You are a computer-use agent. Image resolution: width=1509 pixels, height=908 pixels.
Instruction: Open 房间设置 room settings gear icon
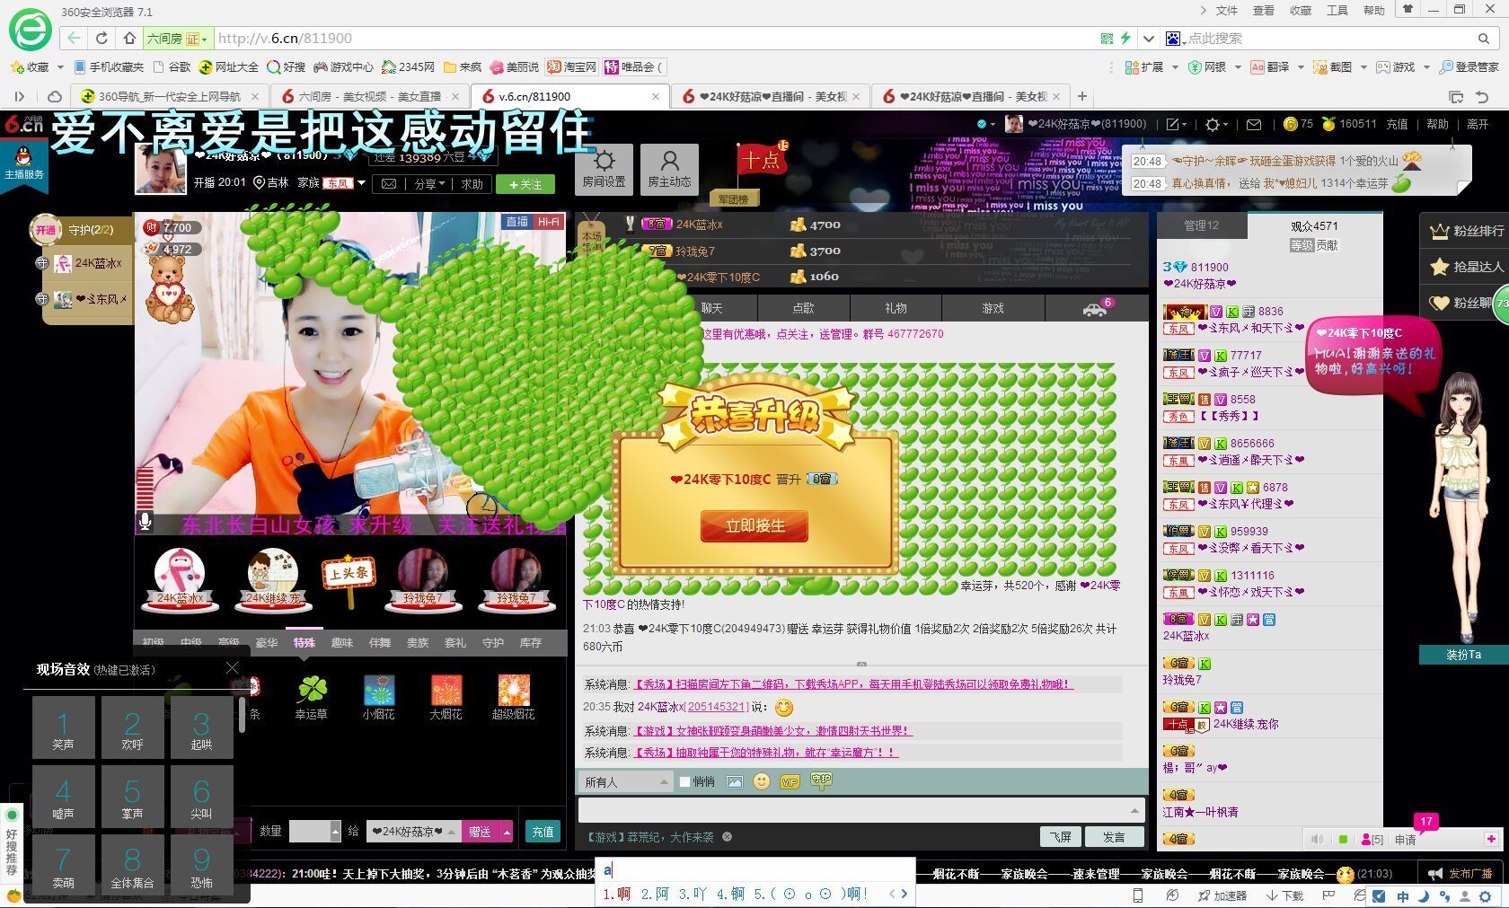point(604,168)
